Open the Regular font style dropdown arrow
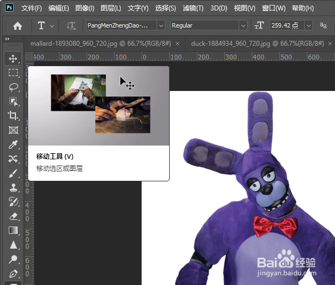This screenshot has height=285, width=335. pos(243,26)
